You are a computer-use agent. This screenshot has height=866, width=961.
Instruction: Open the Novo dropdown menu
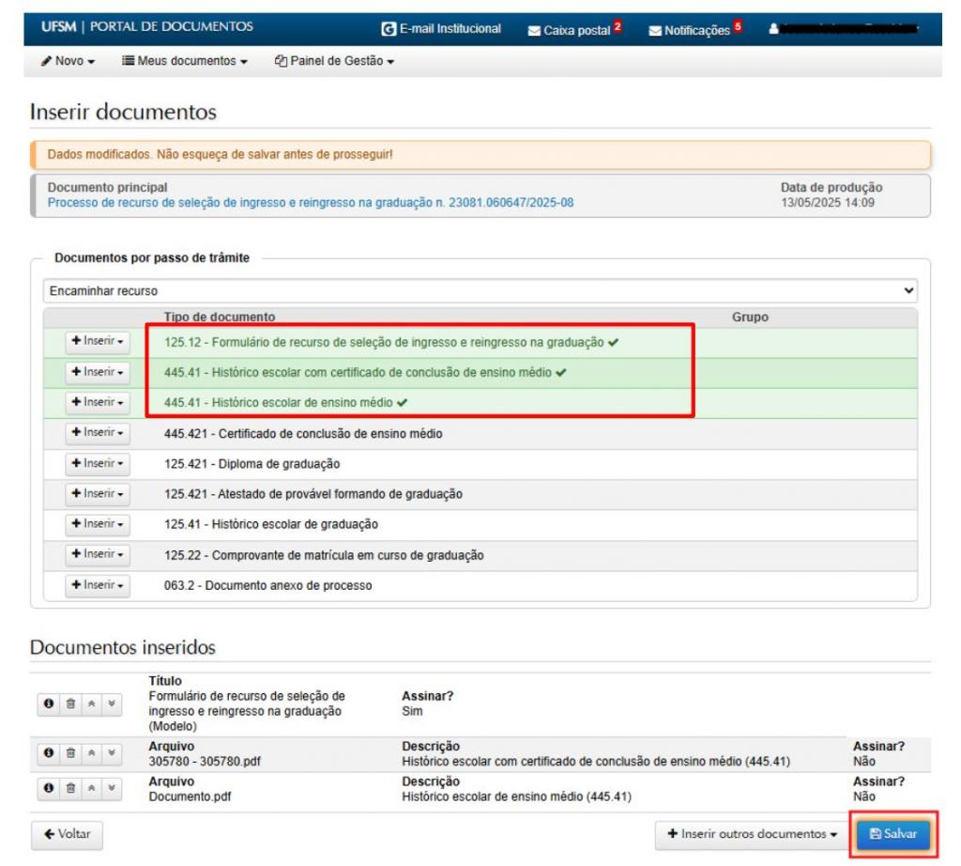click(69, 61)
